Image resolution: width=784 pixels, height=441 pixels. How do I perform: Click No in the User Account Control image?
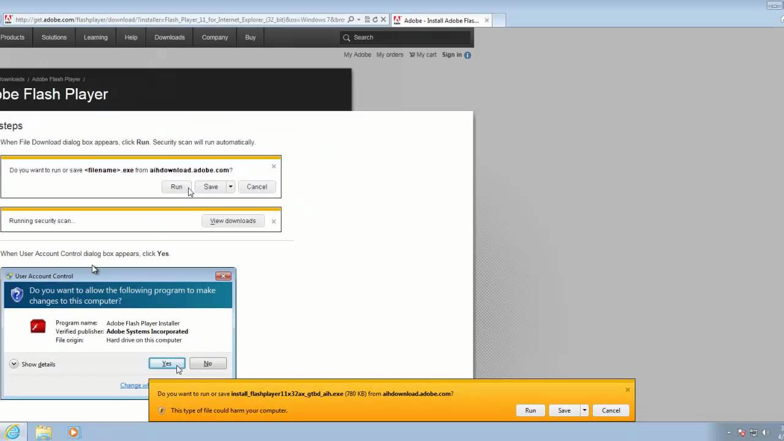(x=208, y=364)
